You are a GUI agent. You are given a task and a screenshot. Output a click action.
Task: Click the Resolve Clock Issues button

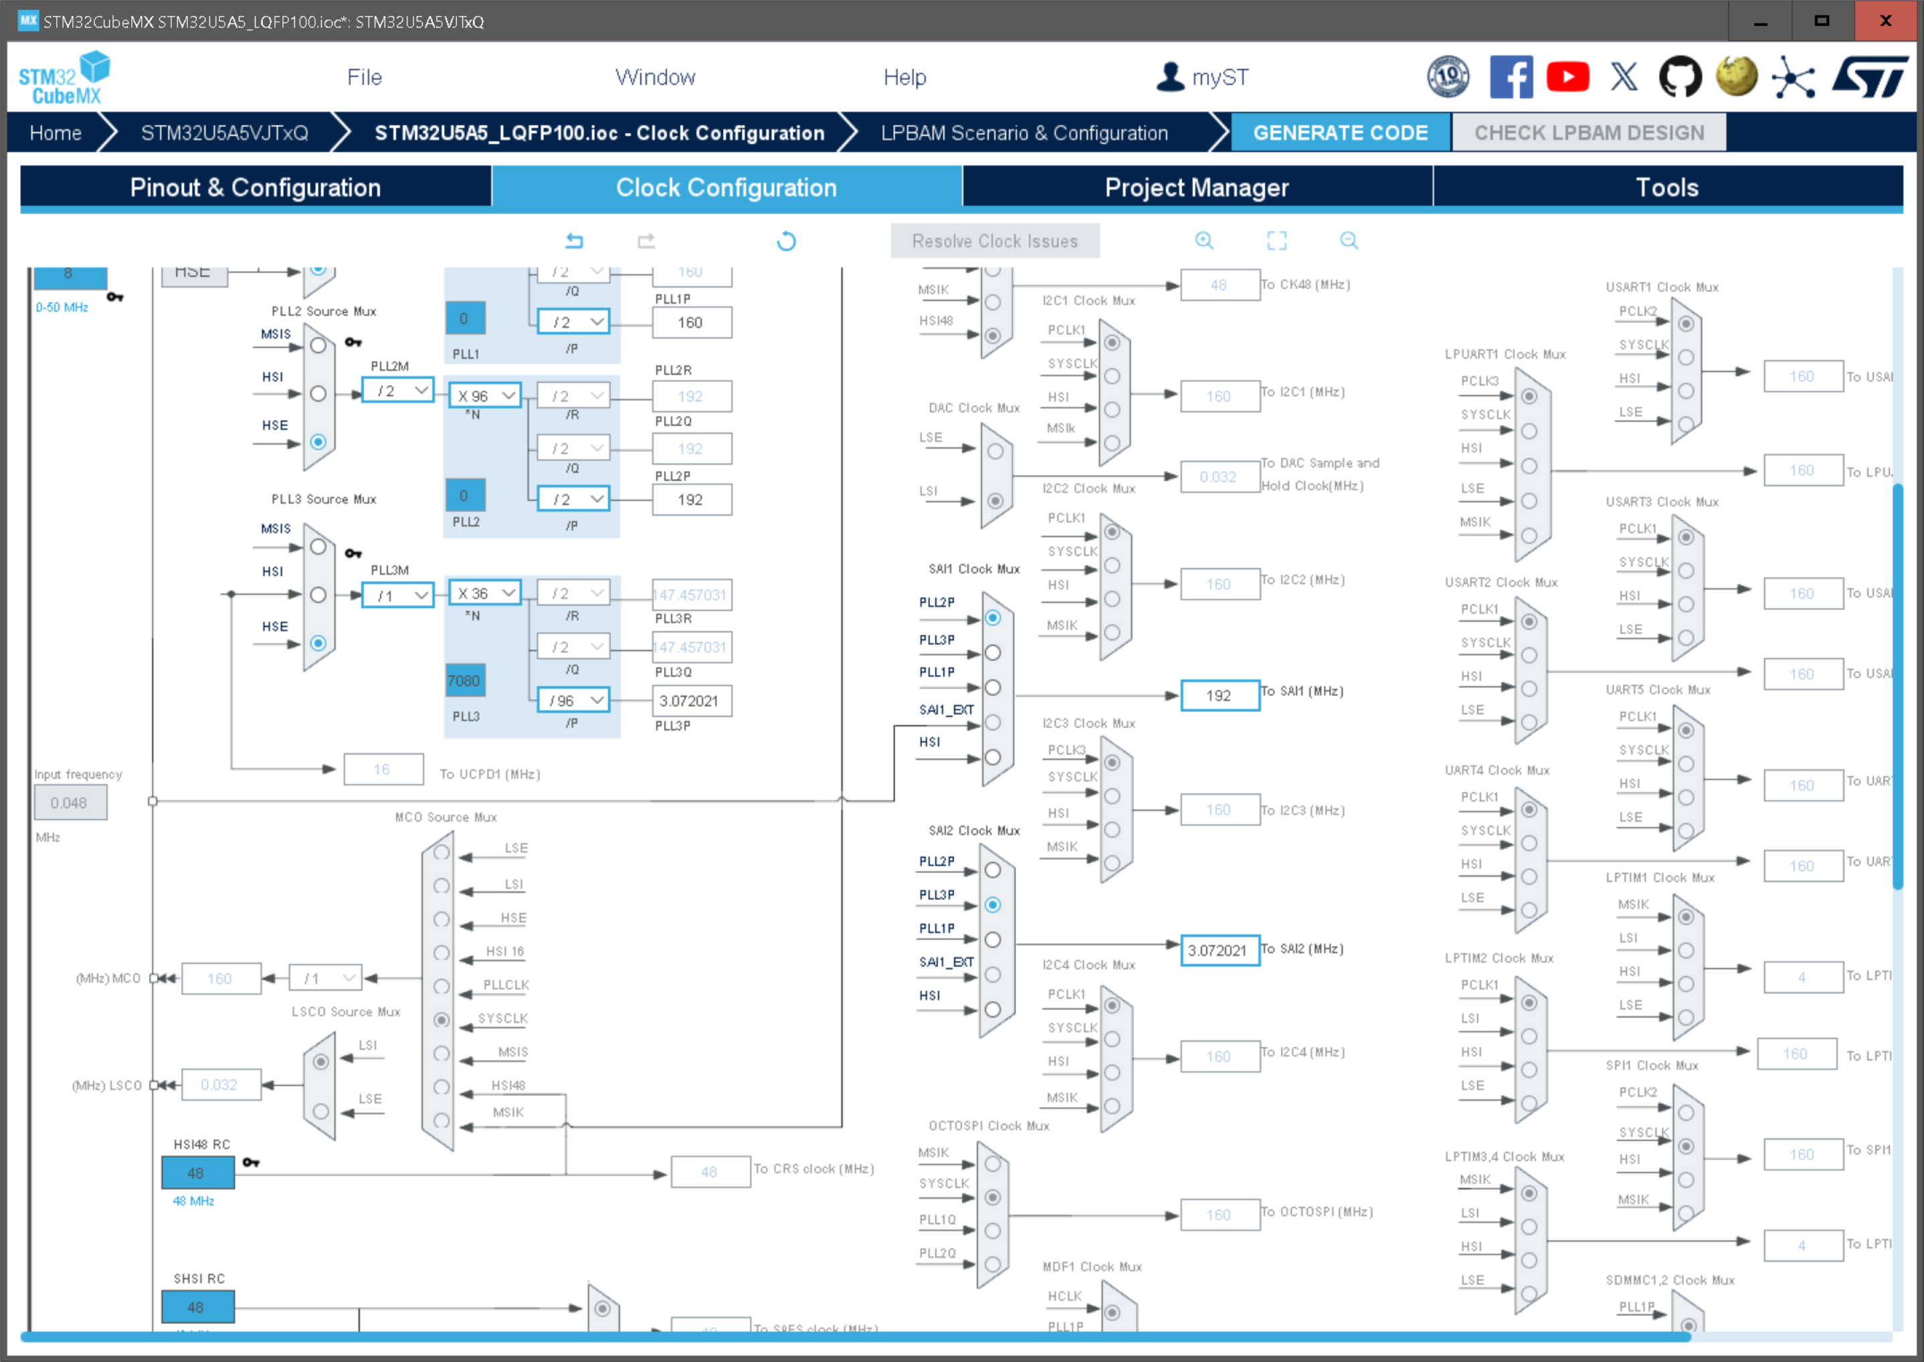point(995,241)
